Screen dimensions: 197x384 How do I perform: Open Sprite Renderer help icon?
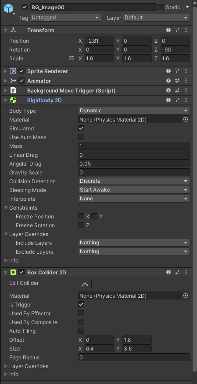[x=168, y=71]
